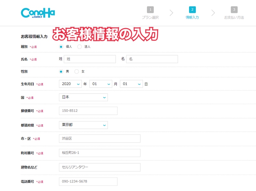Choose 女 for gender
The image size is (256, 191).
pyautogui.click(x=77, y=72)
